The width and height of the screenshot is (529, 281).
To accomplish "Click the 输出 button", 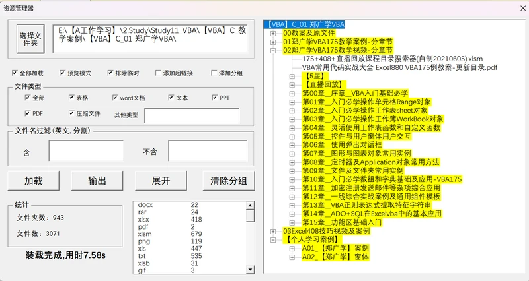I will pyautogui.click(x=97, y=181).
